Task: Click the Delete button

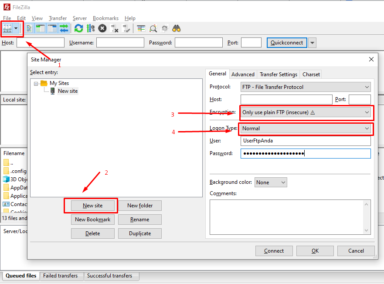Action: click(x=93, y=233)
